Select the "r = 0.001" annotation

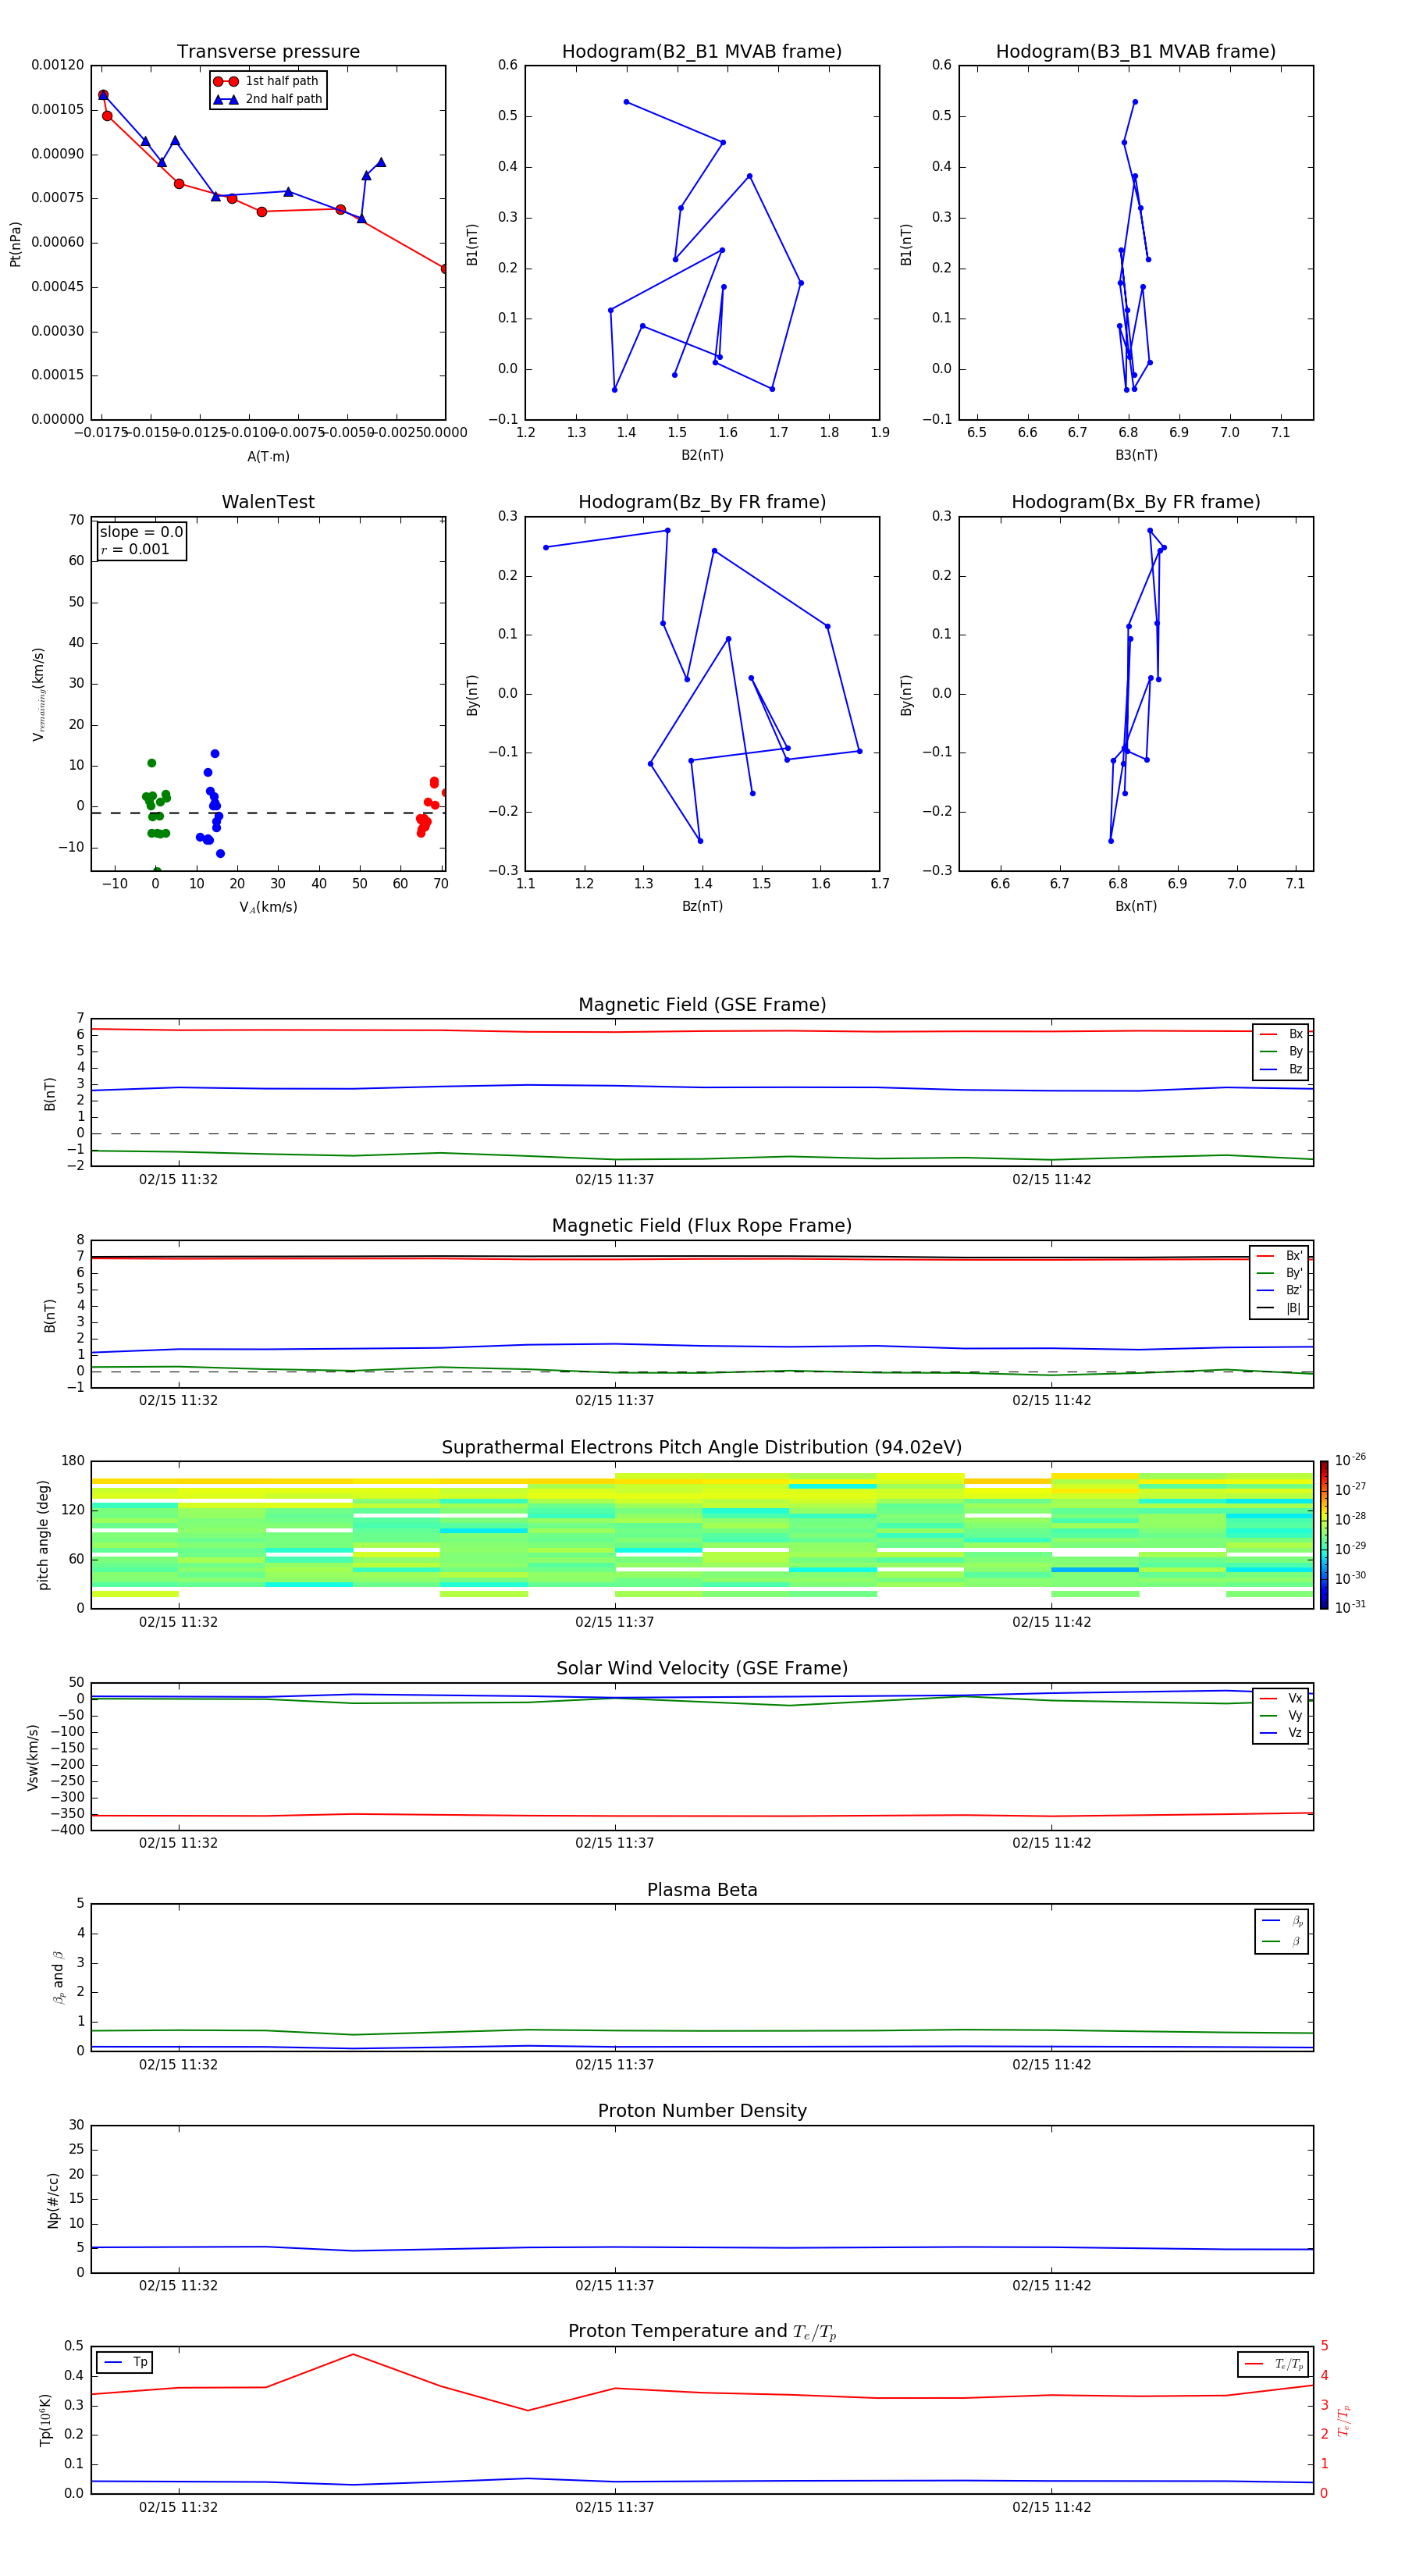[x=135, y=550]
